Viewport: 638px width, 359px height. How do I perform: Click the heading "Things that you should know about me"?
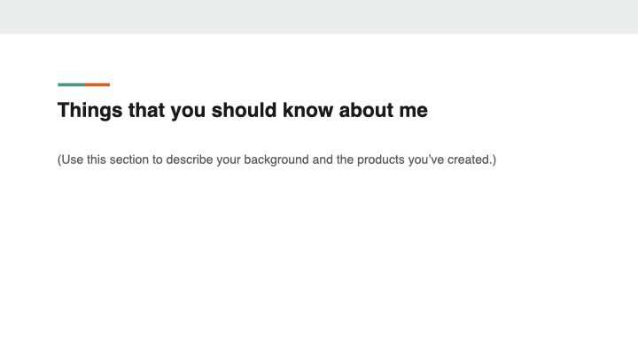click(x=242, y=111)
